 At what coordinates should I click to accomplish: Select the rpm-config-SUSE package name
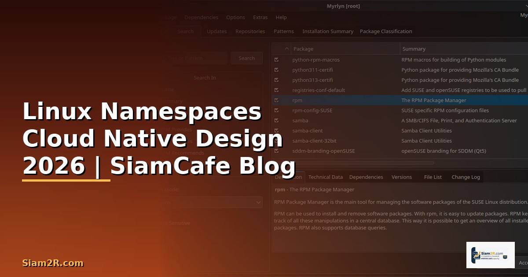(312, 110)
